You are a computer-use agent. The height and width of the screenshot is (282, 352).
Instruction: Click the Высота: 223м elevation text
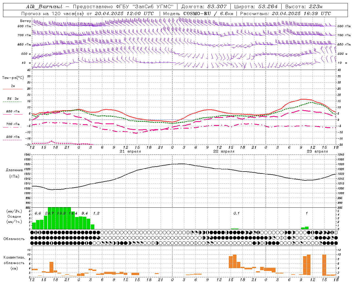[x=304, y=7]
